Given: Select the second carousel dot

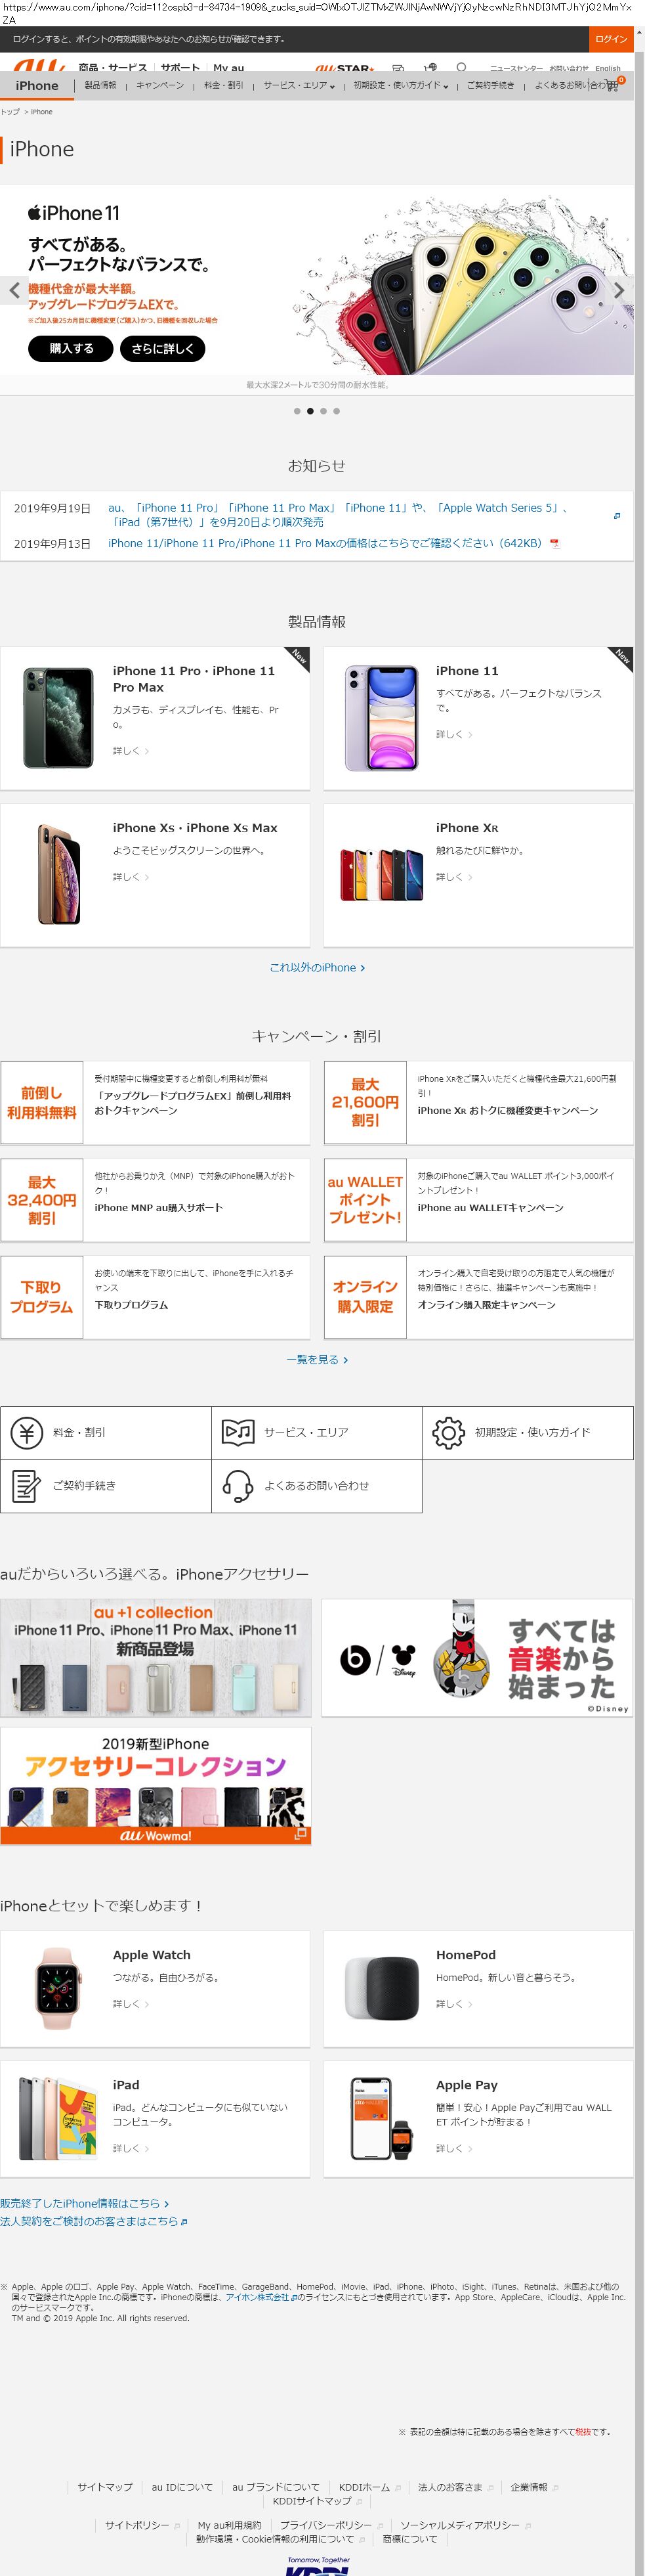Looking at the screenshot, I should coord(310,411).
